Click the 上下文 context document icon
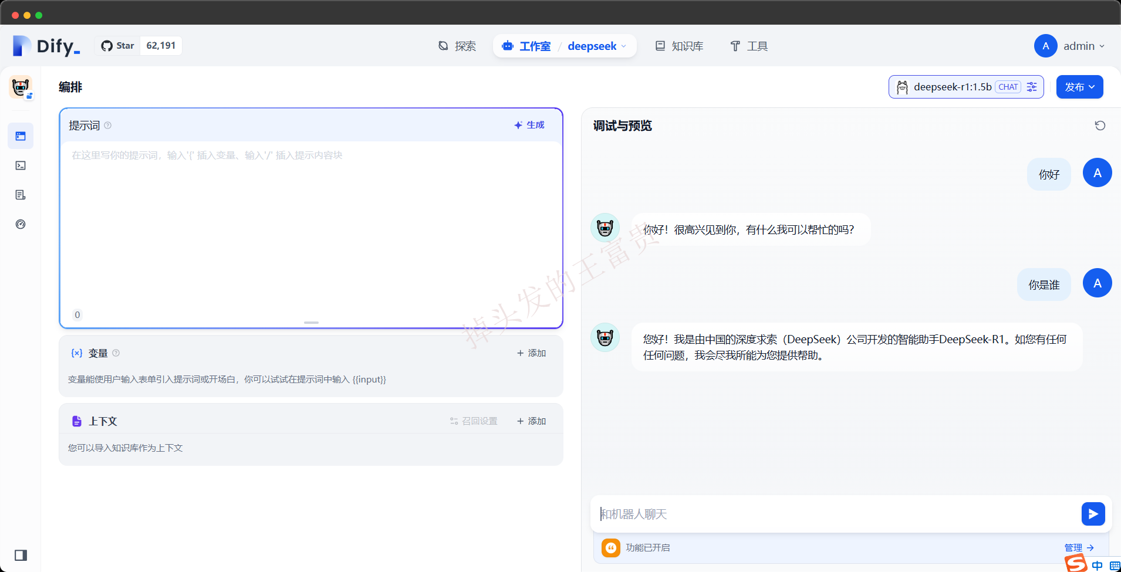The width and height of the screenshot is (1121, 572). (77, 421)
